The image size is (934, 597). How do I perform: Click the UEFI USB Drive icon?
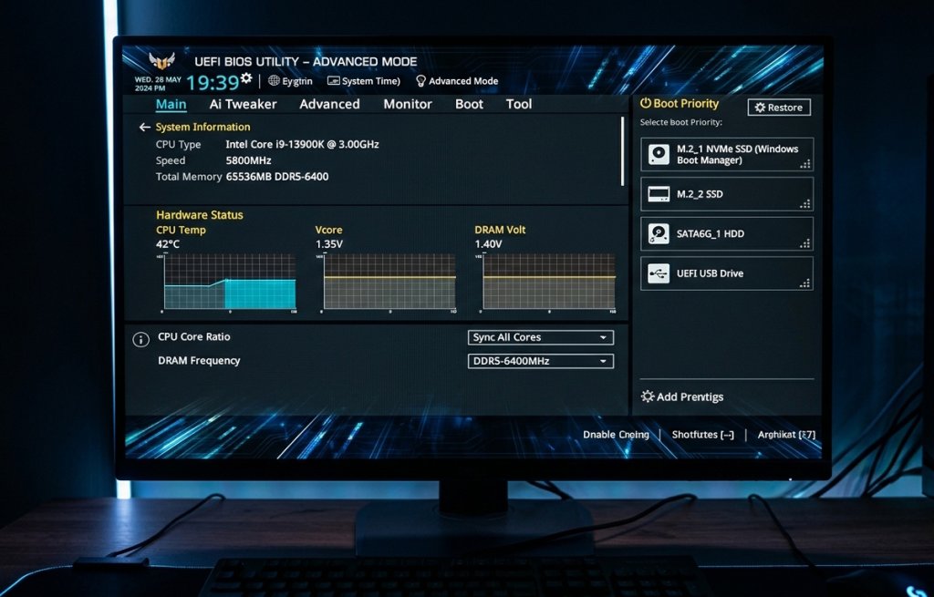(x=659, y=273)
